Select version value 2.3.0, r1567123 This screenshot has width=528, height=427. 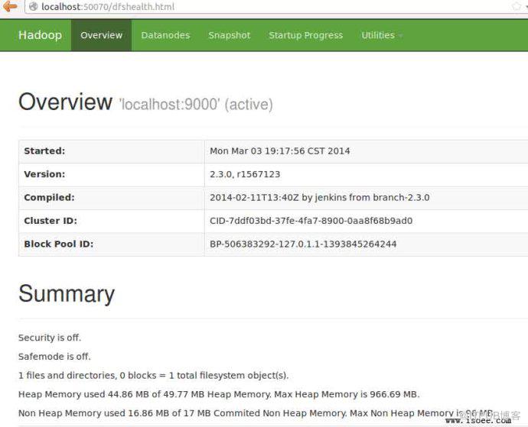coord(245,174)
